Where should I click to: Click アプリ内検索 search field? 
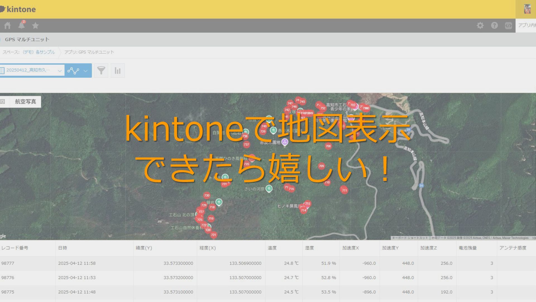(x=527, y=25)
